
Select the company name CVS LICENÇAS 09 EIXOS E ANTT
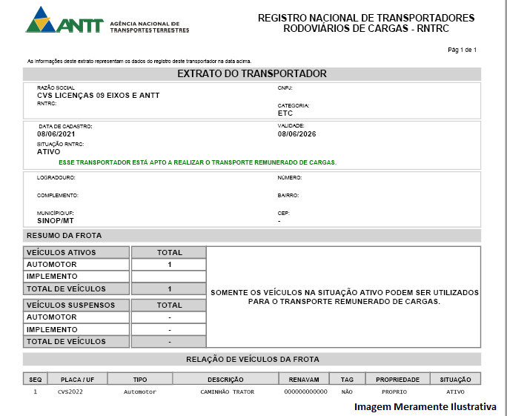click(98, 96)
